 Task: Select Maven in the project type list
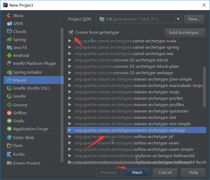coord(19,80)
